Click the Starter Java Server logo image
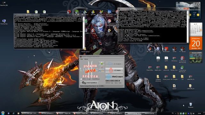 (x=89, y=70)
